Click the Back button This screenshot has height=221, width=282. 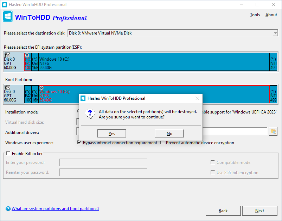point(223,211)
